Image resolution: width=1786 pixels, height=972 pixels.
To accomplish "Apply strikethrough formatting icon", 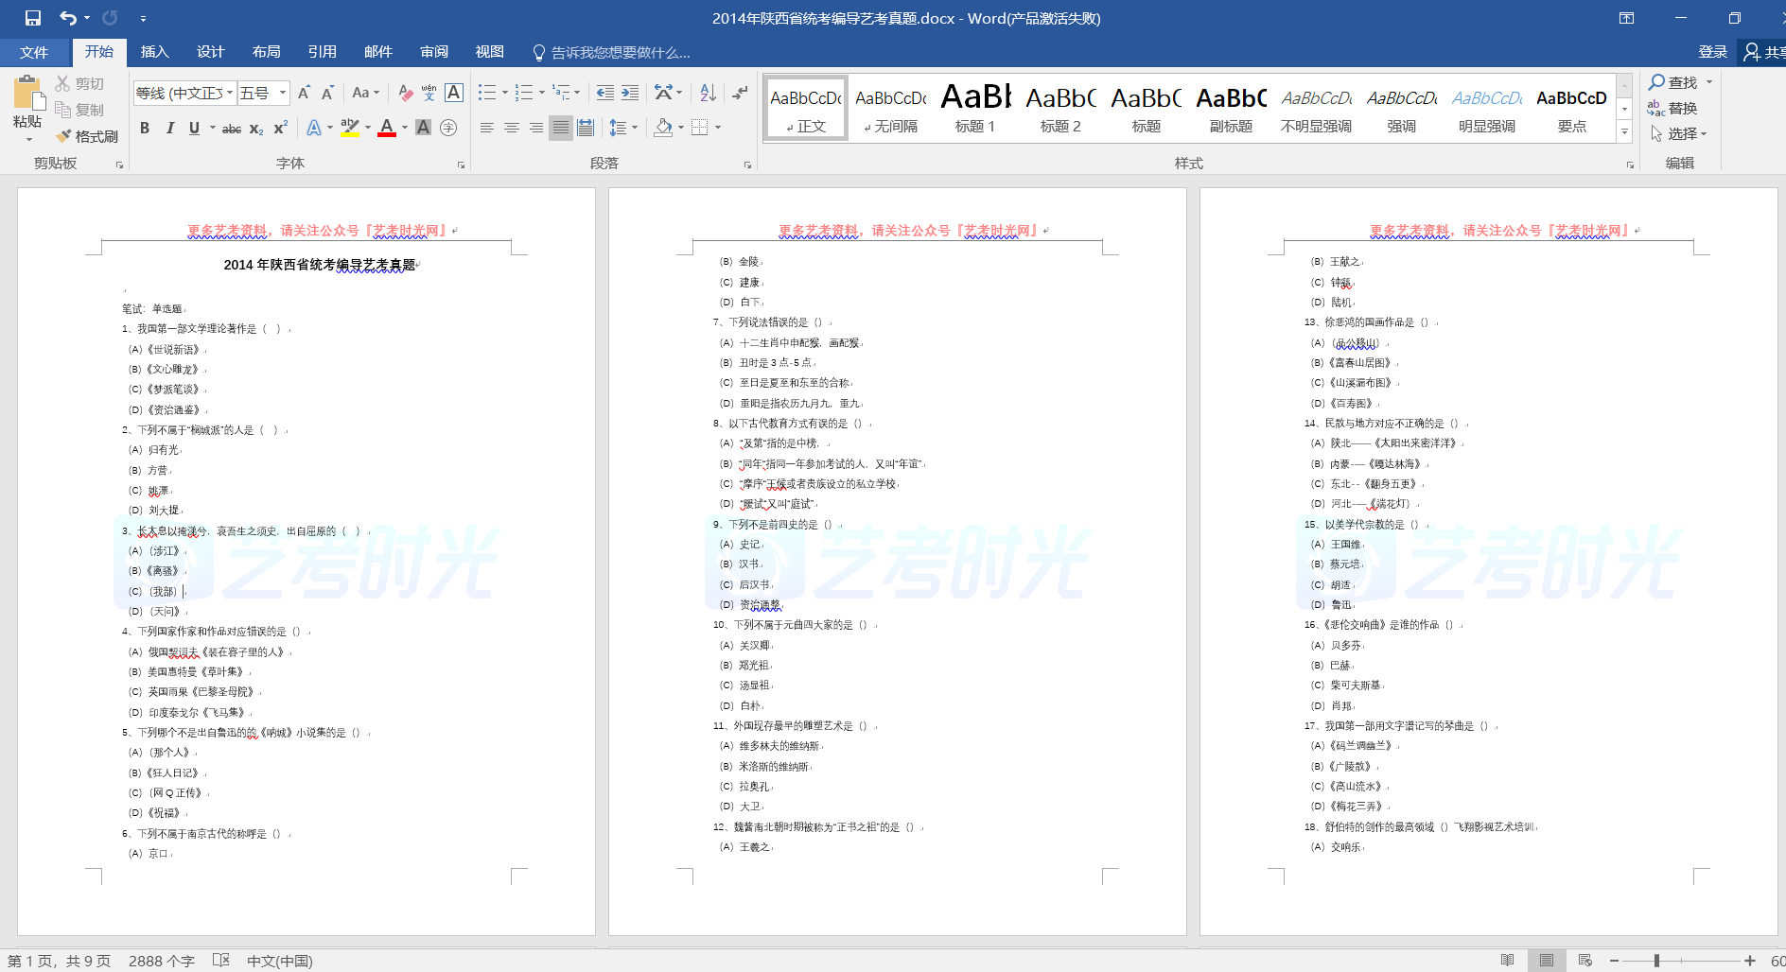I will tap(231, 129).
